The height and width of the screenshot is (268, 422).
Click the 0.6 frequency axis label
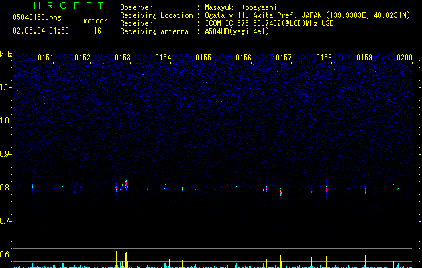coord(5,255)
